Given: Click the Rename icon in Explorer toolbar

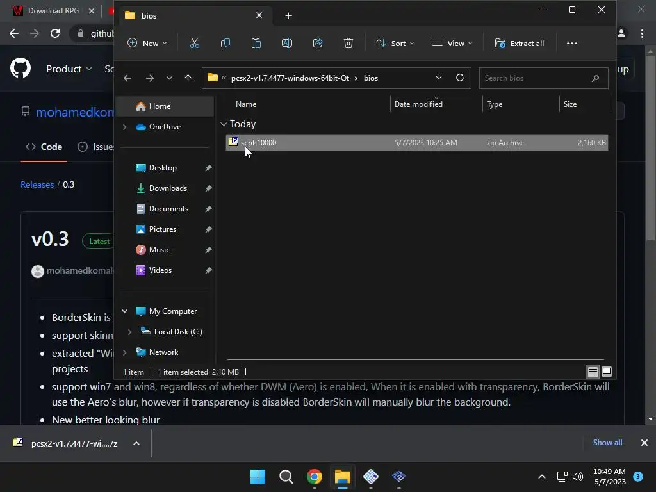Looking at the screenshot, I should [x=287, y=43].
